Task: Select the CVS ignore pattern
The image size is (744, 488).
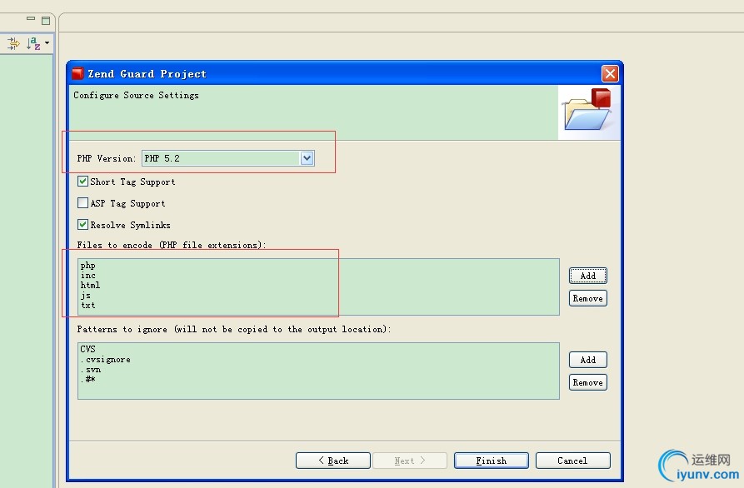Action: pos(87,349)
